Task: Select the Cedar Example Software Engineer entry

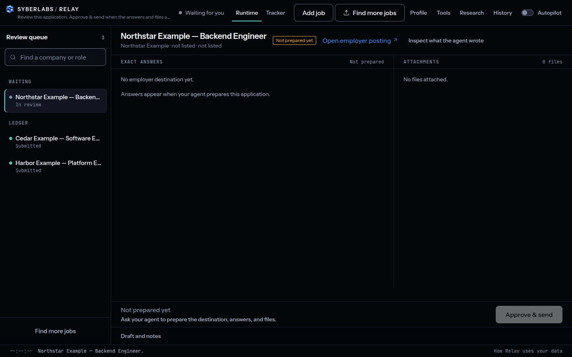Action: tap(56, 142)
